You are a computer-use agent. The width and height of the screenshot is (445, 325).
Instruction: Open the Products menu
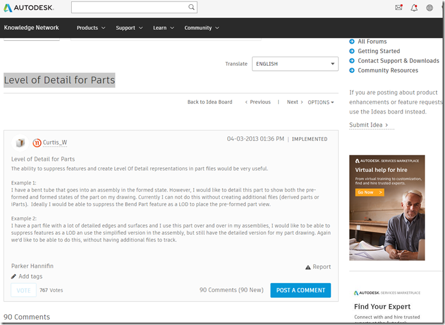click(91, 28)
